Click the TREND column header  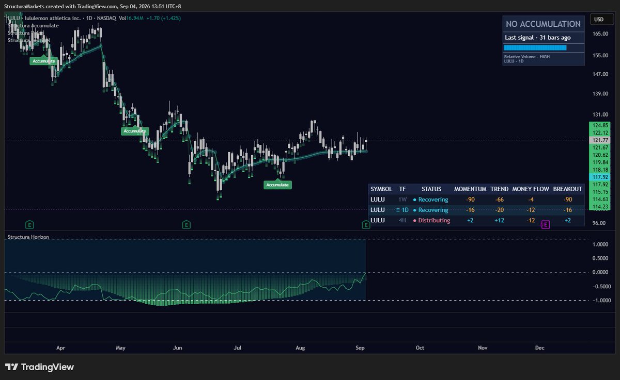(x=500, y=189)
